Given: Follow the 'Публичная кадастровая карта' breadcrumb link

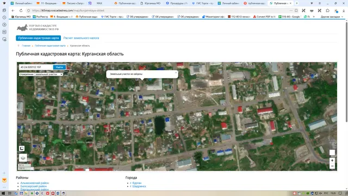Looking at the screenshot, I should [x=50, y=46].
